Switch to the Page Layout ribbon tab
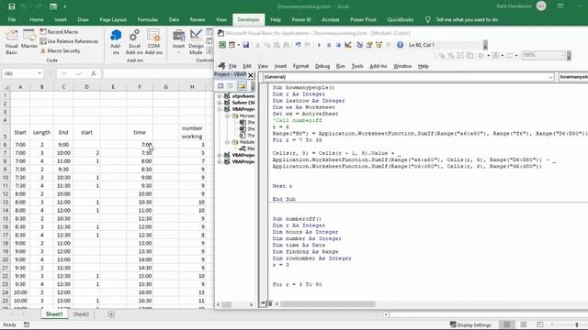The height and width of the screenshot is (330, 588). click(113, 19)
